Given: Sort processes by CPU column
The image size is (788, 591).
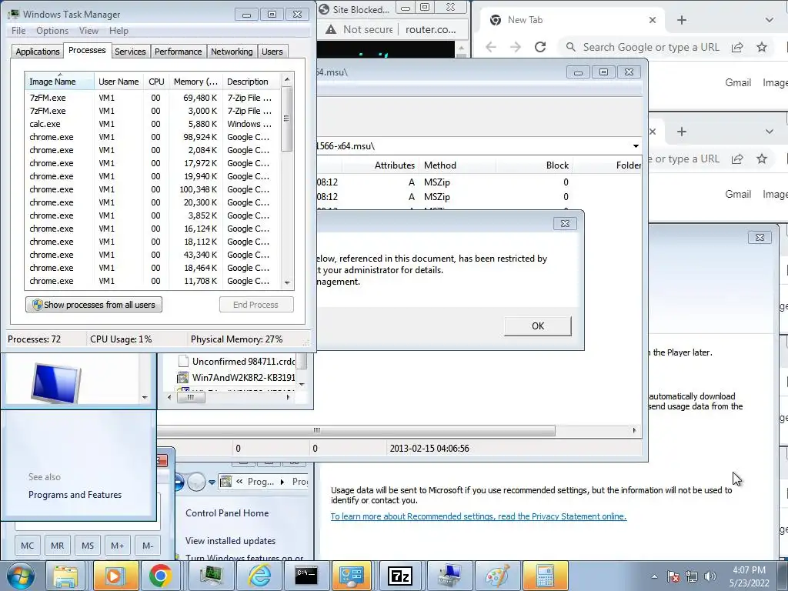Looking at the screenshot, I should click(156, 82).
